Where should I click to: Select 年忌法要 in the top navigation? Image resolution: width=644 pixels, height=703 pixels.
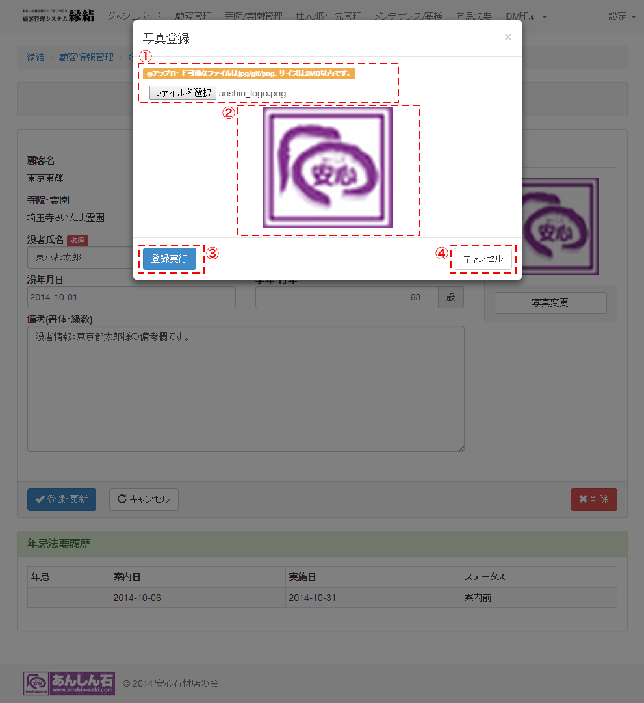[x=474, y=16]
